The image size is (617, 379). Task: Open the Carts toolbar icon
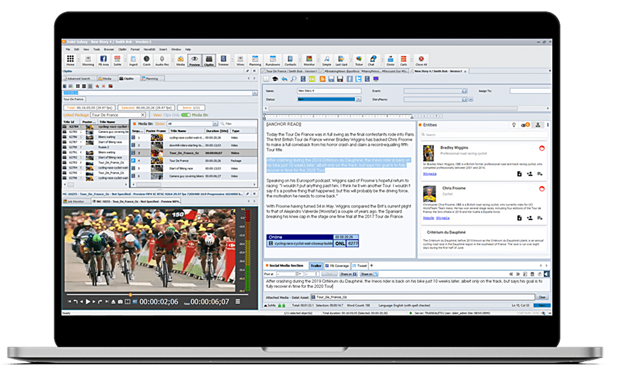coord(403,60)
